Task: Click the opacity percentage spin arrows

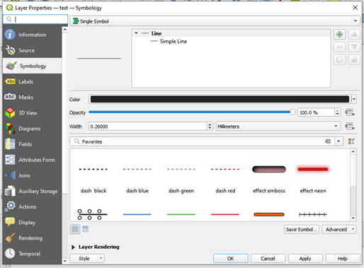Action: coord(338,112)
